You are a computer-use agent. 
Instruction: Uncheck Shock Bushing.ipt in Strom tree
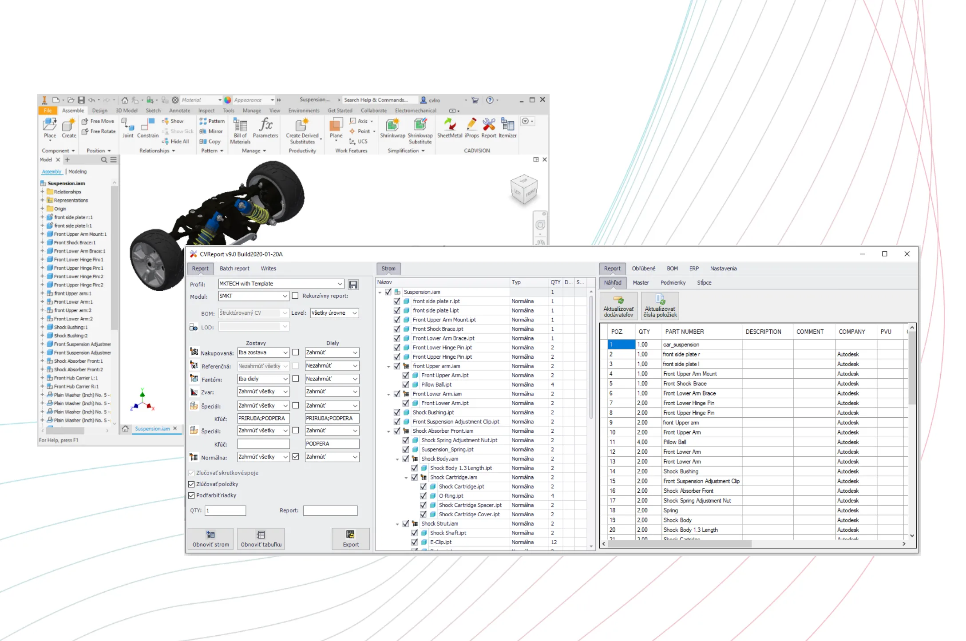point(397,413)
